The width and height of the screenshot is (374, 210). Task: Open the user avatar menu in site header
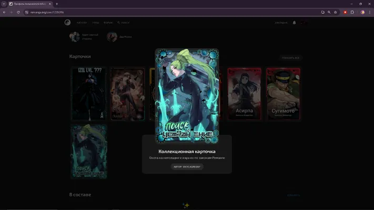304,23
